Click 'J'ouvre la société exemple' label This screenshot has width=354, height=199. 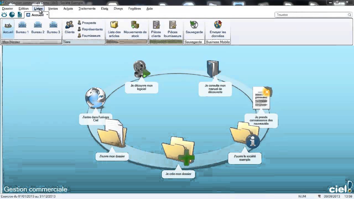(245, 158)
